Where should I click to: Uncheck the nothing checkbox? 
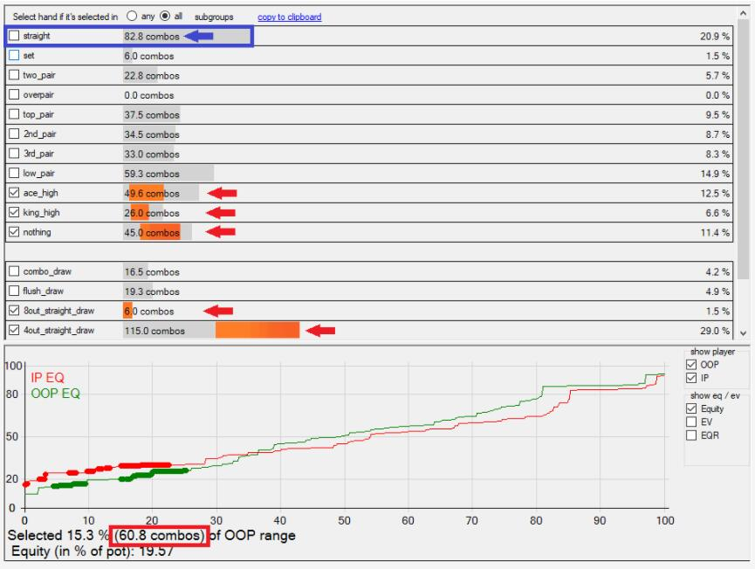pos(14,232)
